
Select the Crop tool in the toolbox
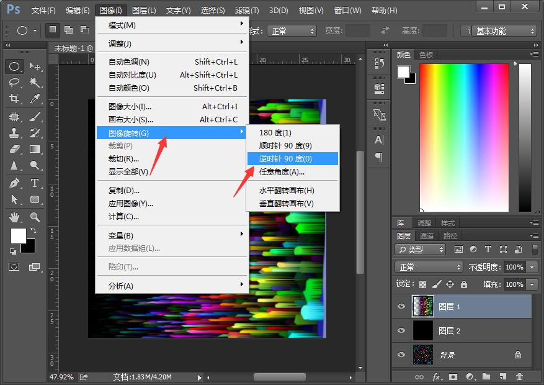(x=14, y=99)
